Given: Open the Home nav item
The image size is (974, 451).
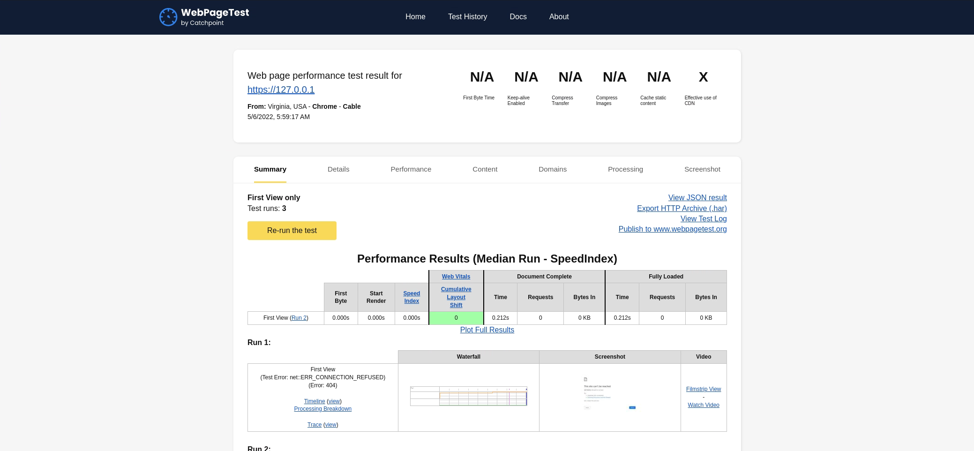Looking at the screenshot, I should pyautogui.click(x=415, y=16).
